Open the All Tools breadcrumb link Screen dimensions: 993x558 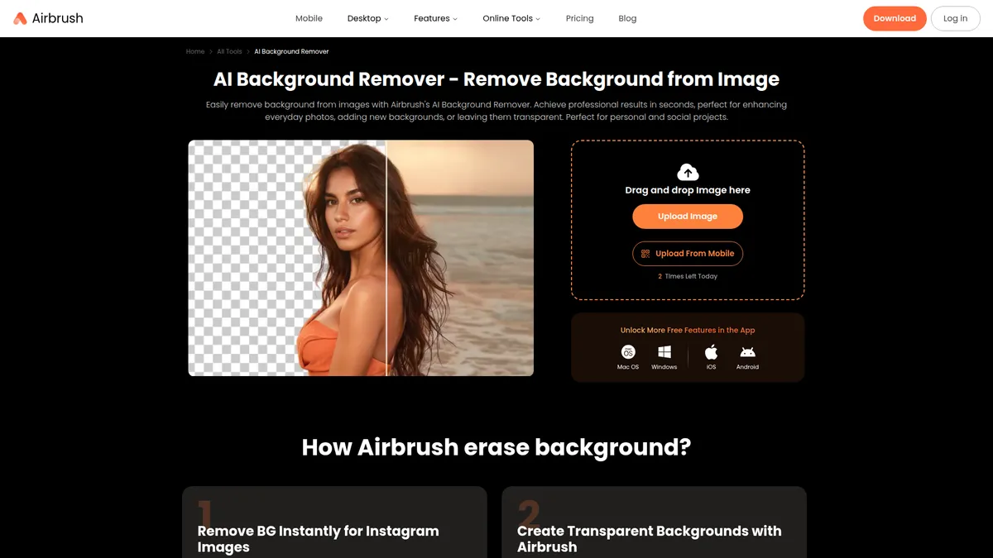[229, 51]
